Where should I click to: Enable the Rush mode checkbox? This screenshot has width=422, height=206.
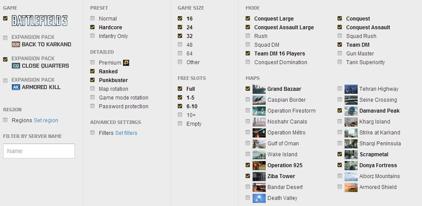click(x=248, y=36)
